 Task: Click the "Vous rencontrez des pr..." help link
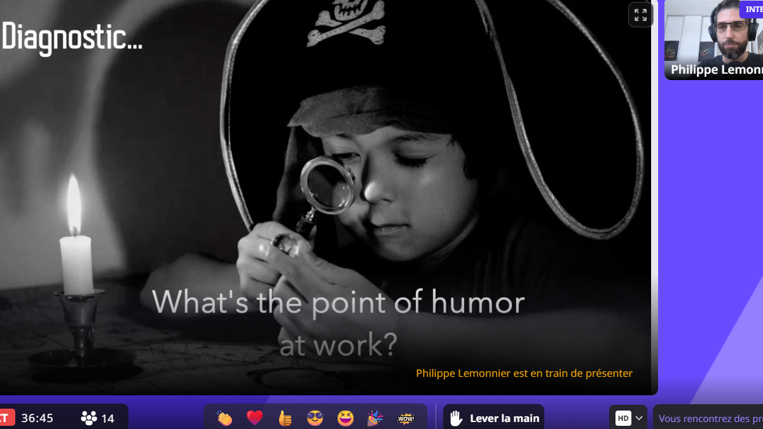[710, 418]
